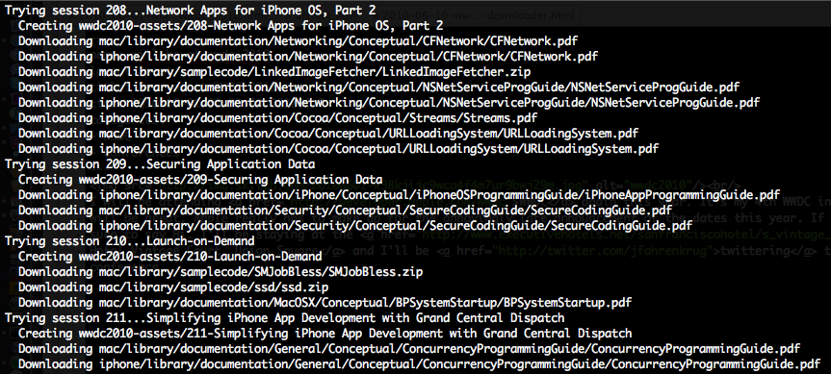Click the iphone URLLoadingSystem.pdf line
The width and height of the screenshot is (831, 374).
[338, 148]
